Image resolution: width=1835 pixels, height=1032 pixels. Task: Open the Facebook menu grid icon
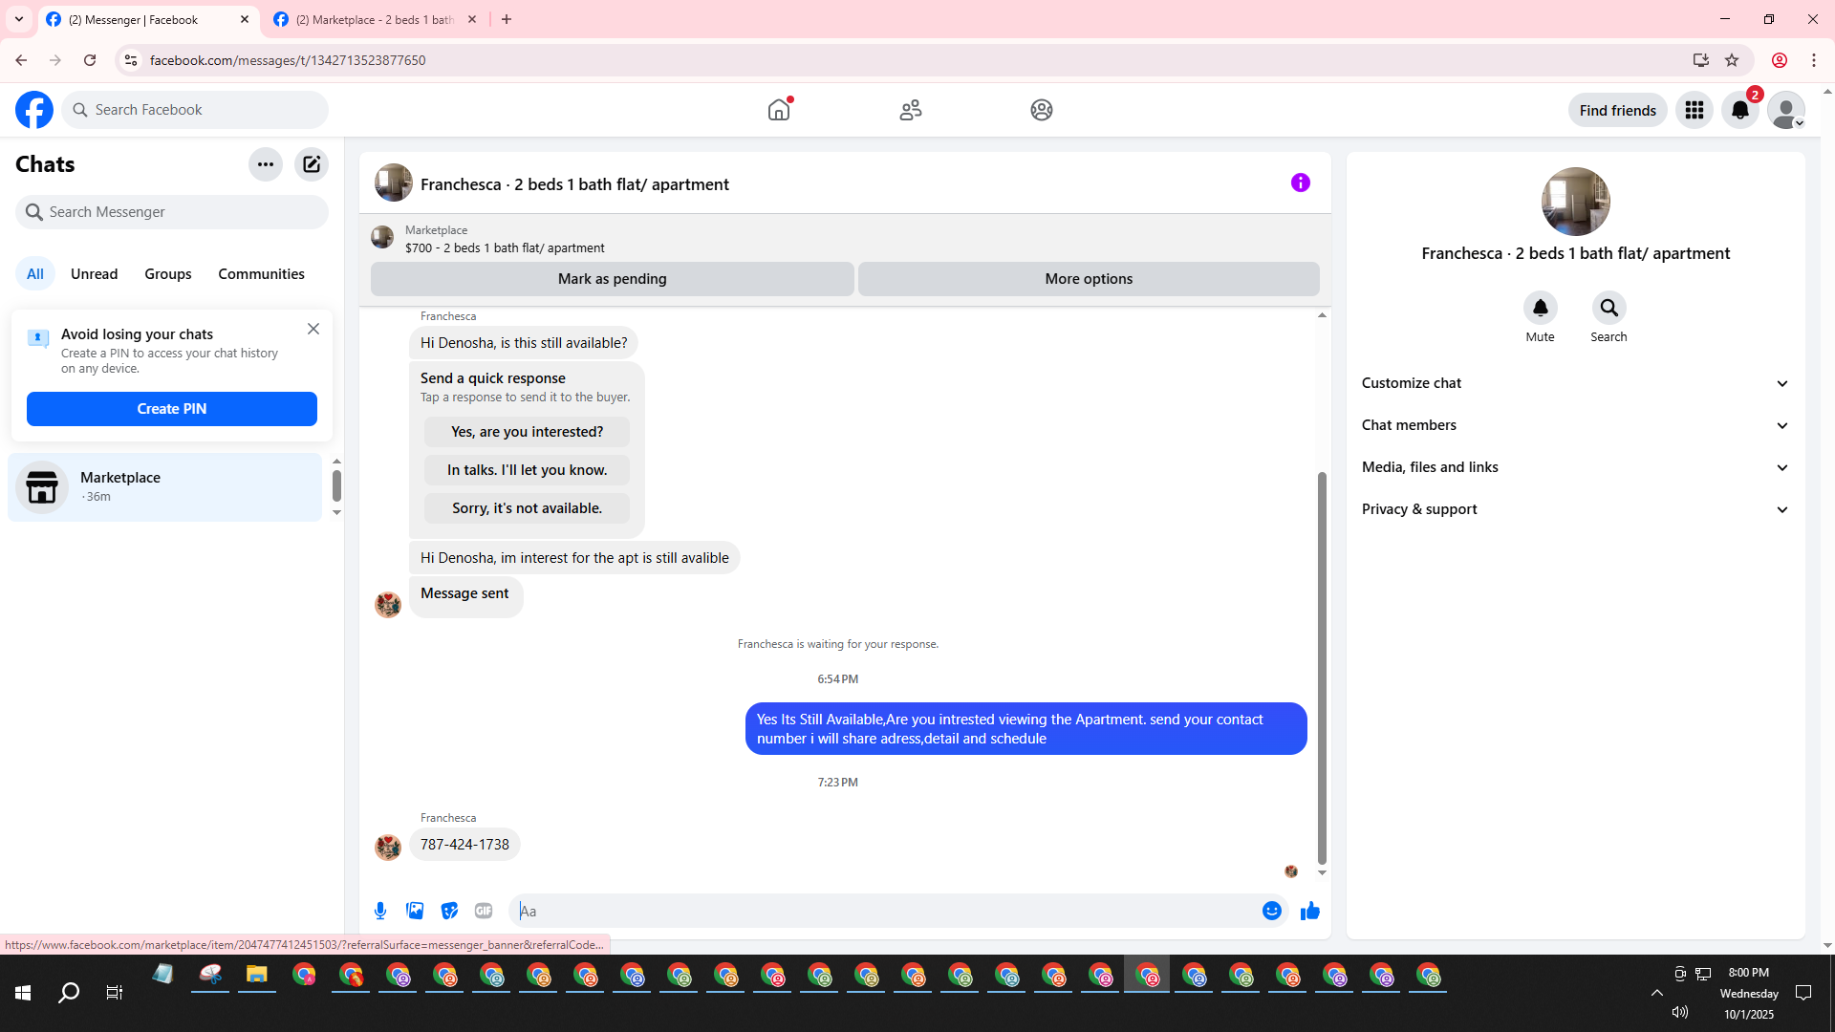[1695, 110]
